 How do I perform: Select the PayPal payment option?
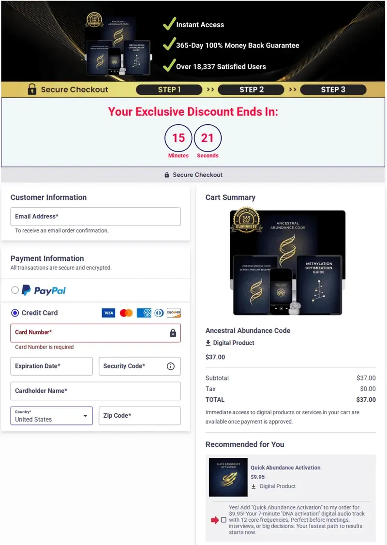[x=15, y=290]
